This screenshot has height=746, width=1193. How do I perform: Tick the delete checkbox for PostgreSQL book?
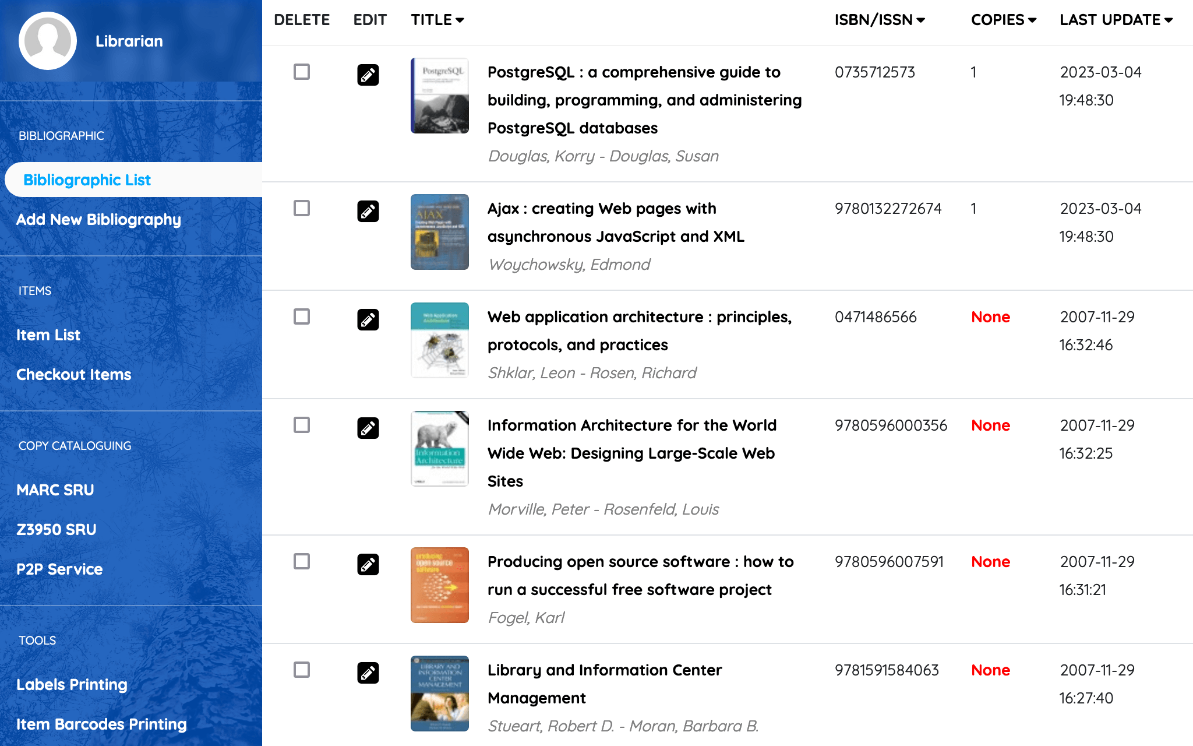pos(302,72)
